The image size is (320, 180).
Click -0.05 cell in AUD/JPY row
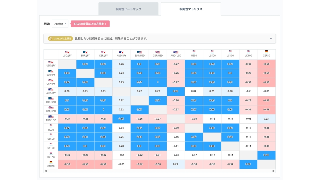266,91
